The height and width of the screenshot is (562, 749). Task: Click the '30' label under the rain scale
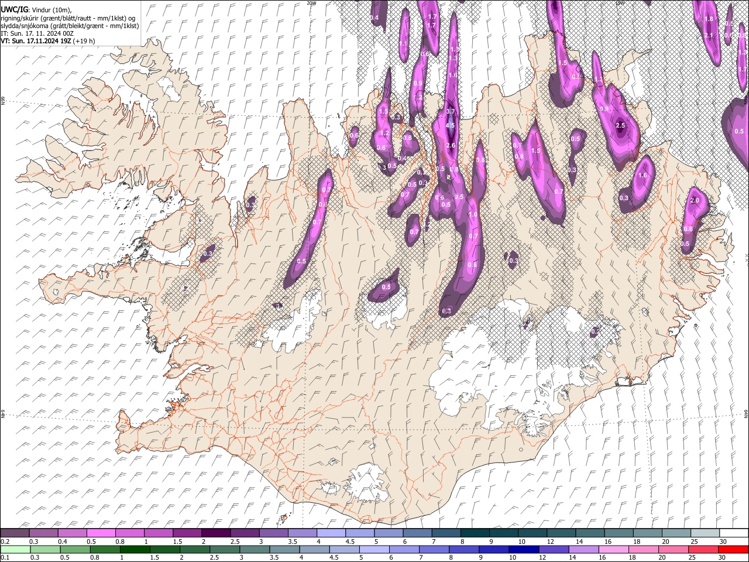tap(722, 558)
